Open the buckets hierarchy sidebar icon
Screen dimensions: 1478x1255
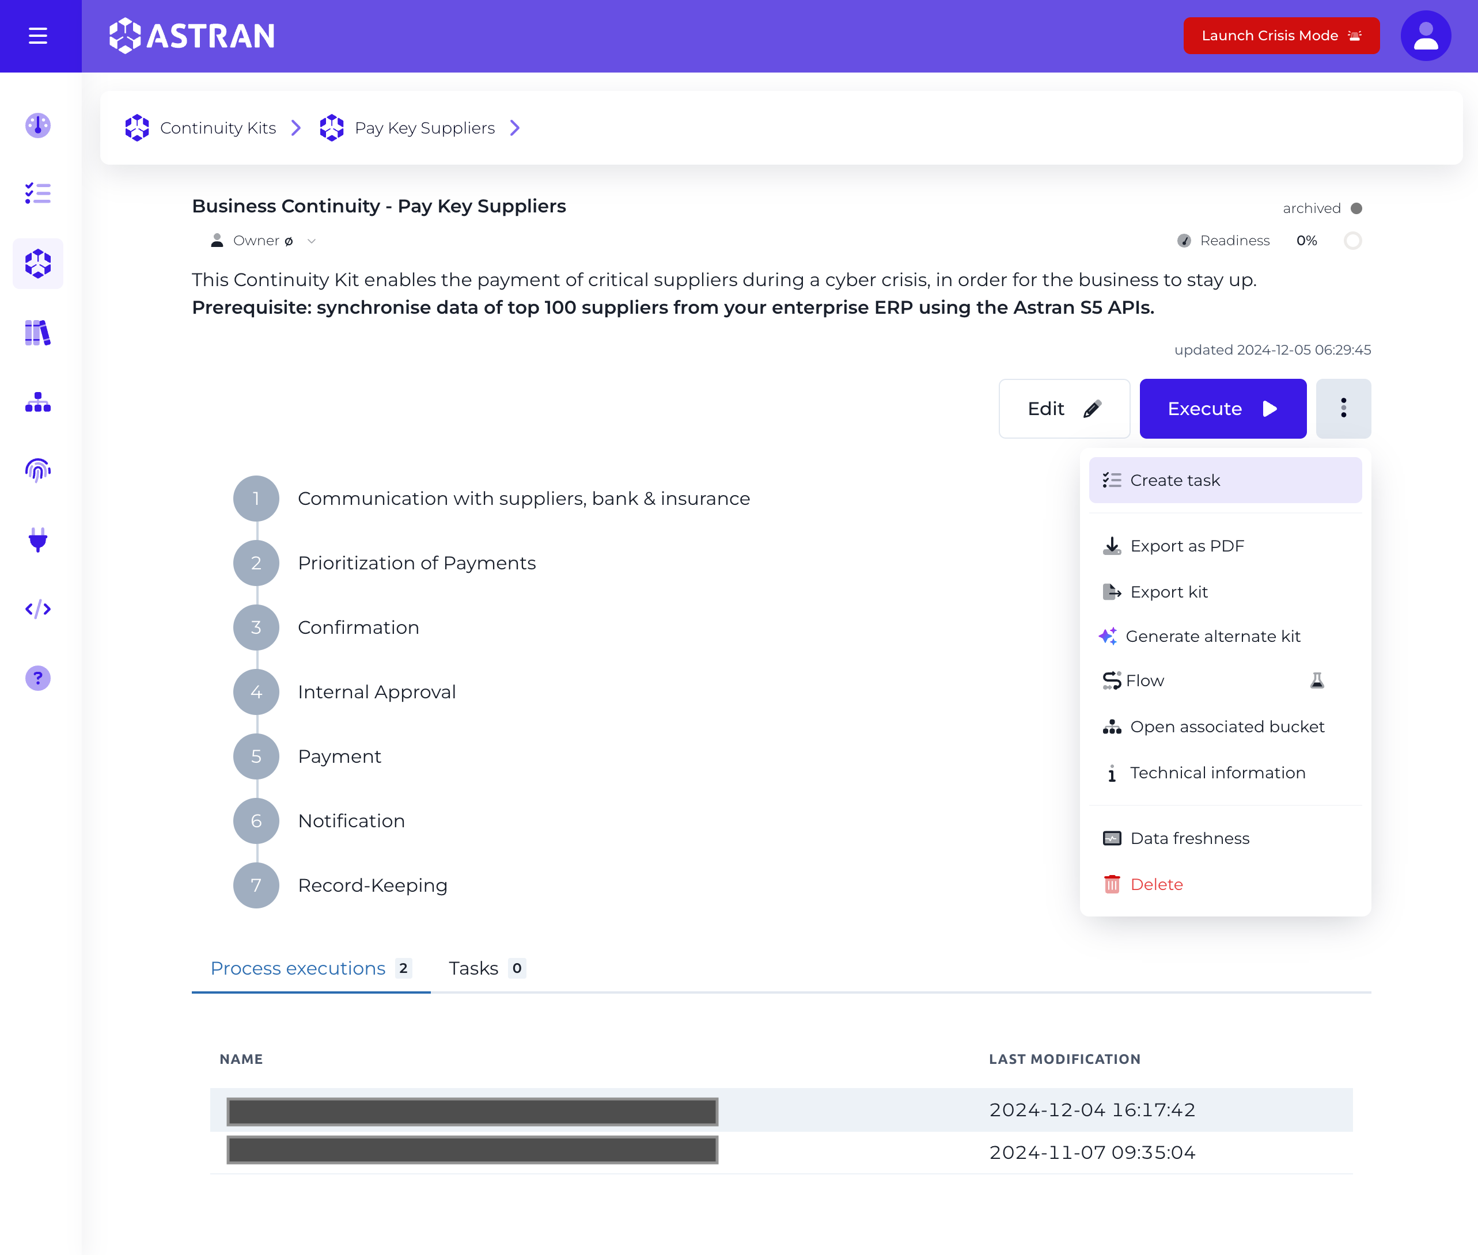pyautogui.click(x=38, y=402)
